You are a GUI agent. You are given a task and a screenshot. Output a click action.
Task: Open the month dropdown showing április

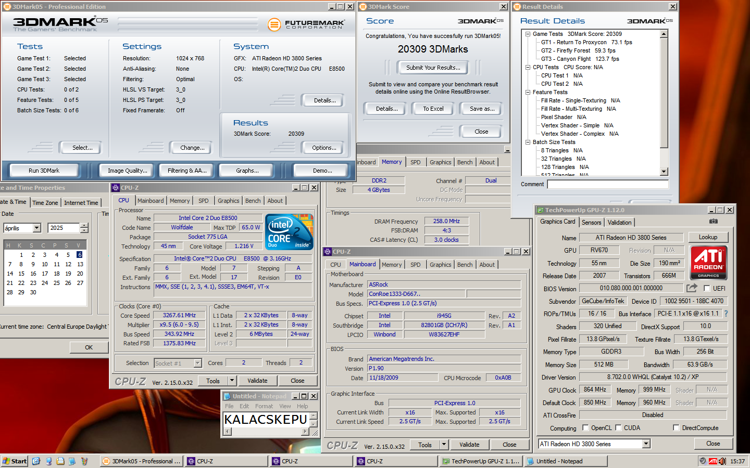pyautogui.click(x=36, y=228)
